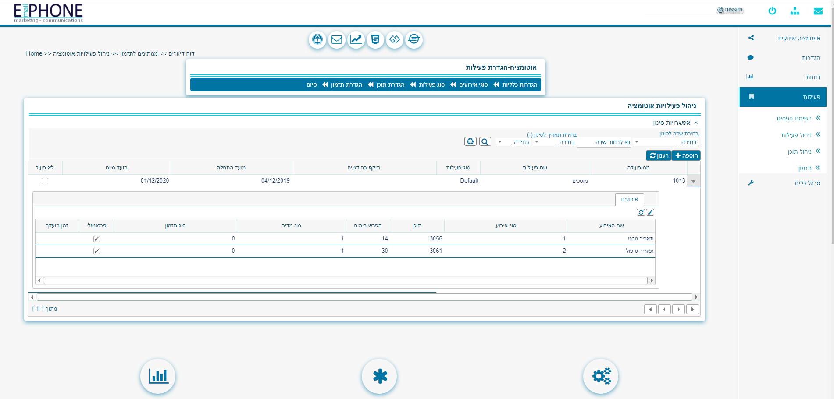
Task: Click the main grid horizontal scrollbar
Action: click(364, 297)
